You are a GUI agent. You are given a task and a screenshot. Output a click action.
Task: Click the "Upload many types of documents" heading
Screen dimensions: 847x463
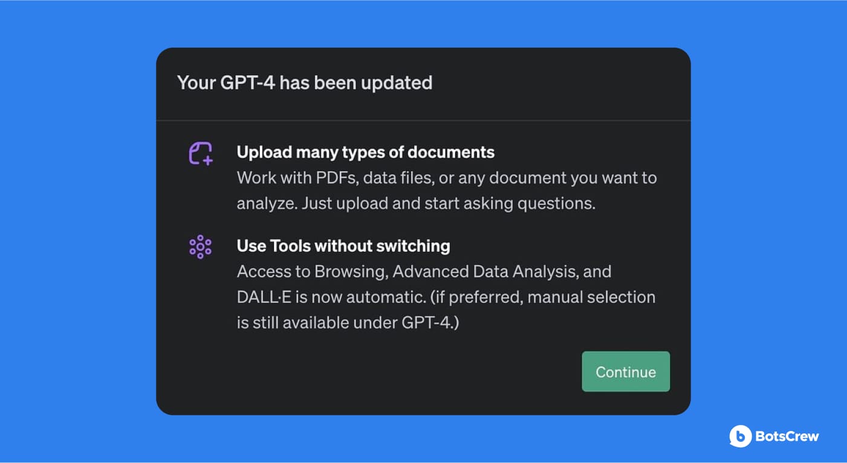(365, 152)
